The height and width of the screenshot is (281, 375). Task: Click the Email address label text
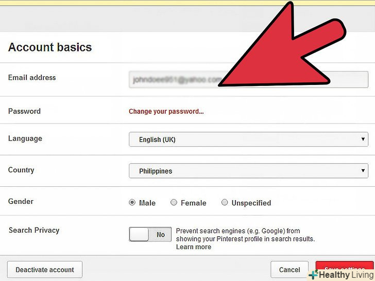click(x=32, y=77)
